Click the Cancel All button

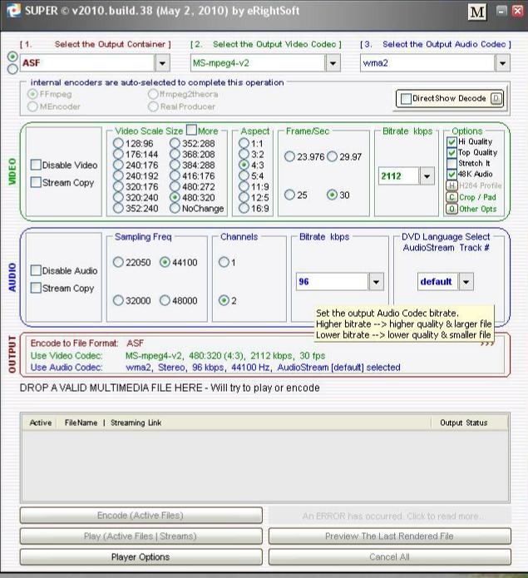(x=390, y=556)
